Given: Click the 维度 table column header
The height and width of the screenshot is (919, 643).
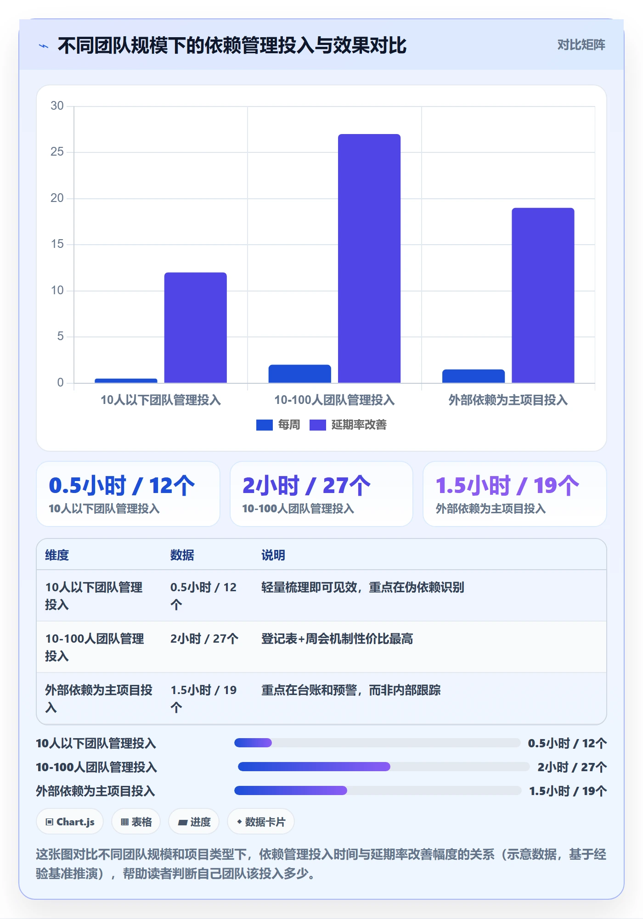Looking at the screenshot, I should tap(57, 555).
